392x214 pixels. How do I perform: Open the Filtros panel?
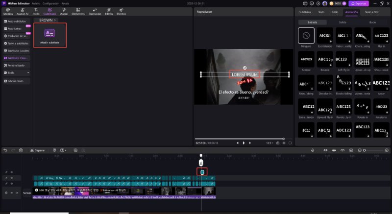pos(109,13)
